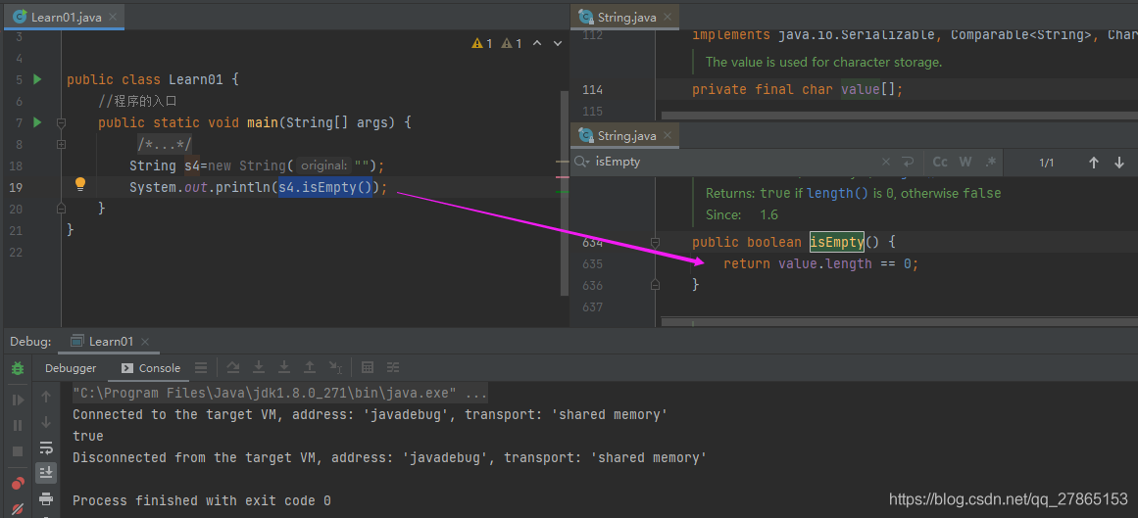The height and width of the screenshot is (518, 1138).
Task: Run the Learn01 class with the gutter arrow on line 5
Action: 38,79
